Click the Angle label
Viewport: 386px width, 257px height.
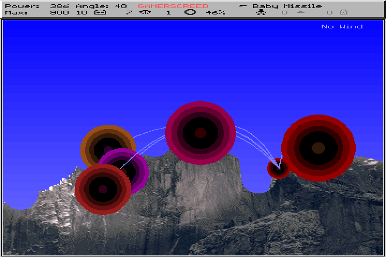92,6
